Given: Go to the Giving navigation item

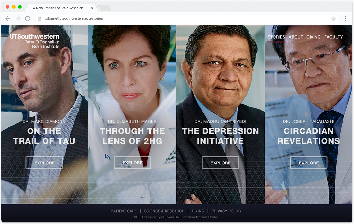Looking at the screenshot, I should [313, 37].
